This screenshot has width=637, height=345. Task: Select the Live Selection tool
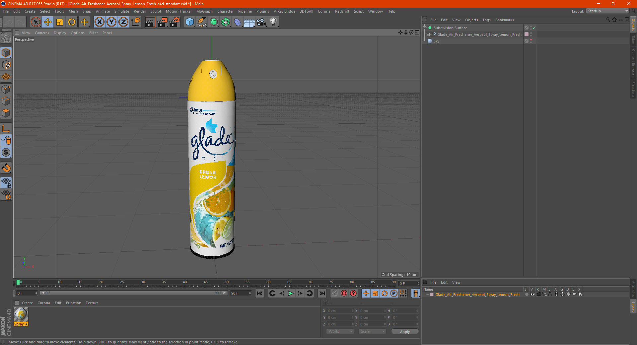[x=35, y=22]
